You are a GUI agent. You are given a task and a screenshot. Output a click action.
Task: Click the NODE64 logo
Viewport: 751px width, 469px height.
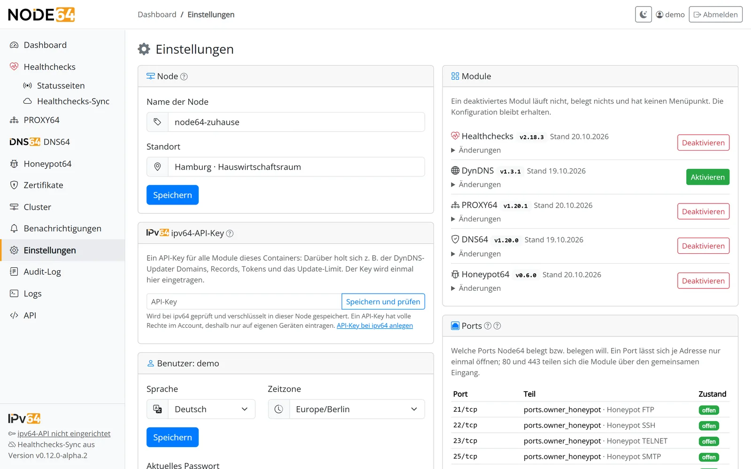(x=41, y=15)
